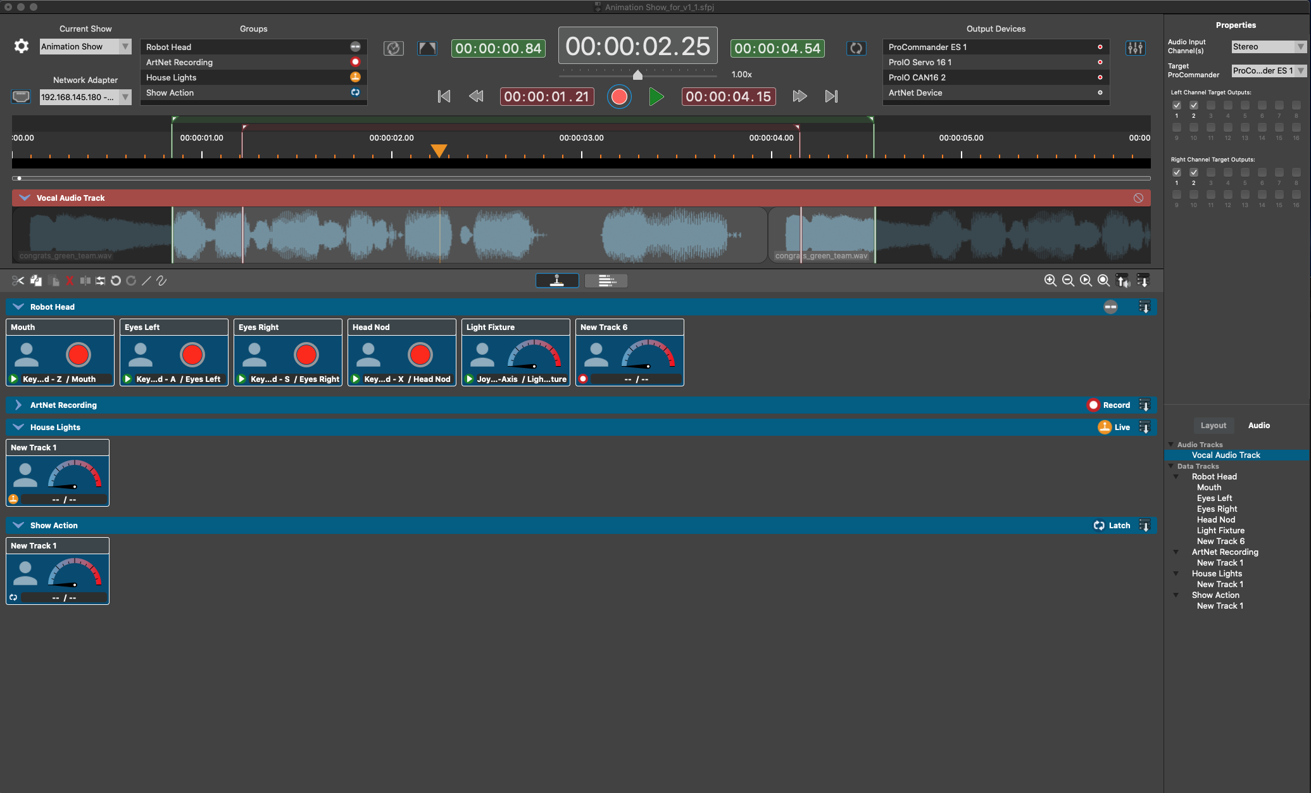Viewport: 1311px width, 793px height.
Task: Click the orange playhead marker on timeline
Action: 439,150
